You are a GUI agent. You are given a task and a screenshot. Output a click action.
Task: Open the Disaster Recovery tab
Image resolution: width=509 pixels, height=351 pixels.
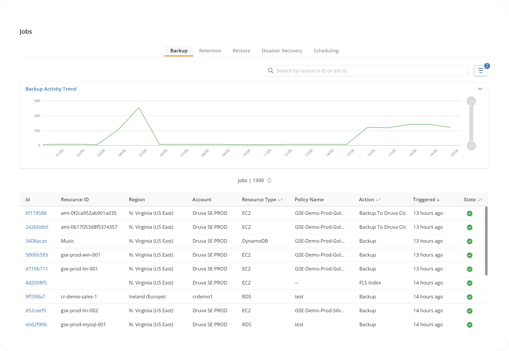(x=282, y=51)
